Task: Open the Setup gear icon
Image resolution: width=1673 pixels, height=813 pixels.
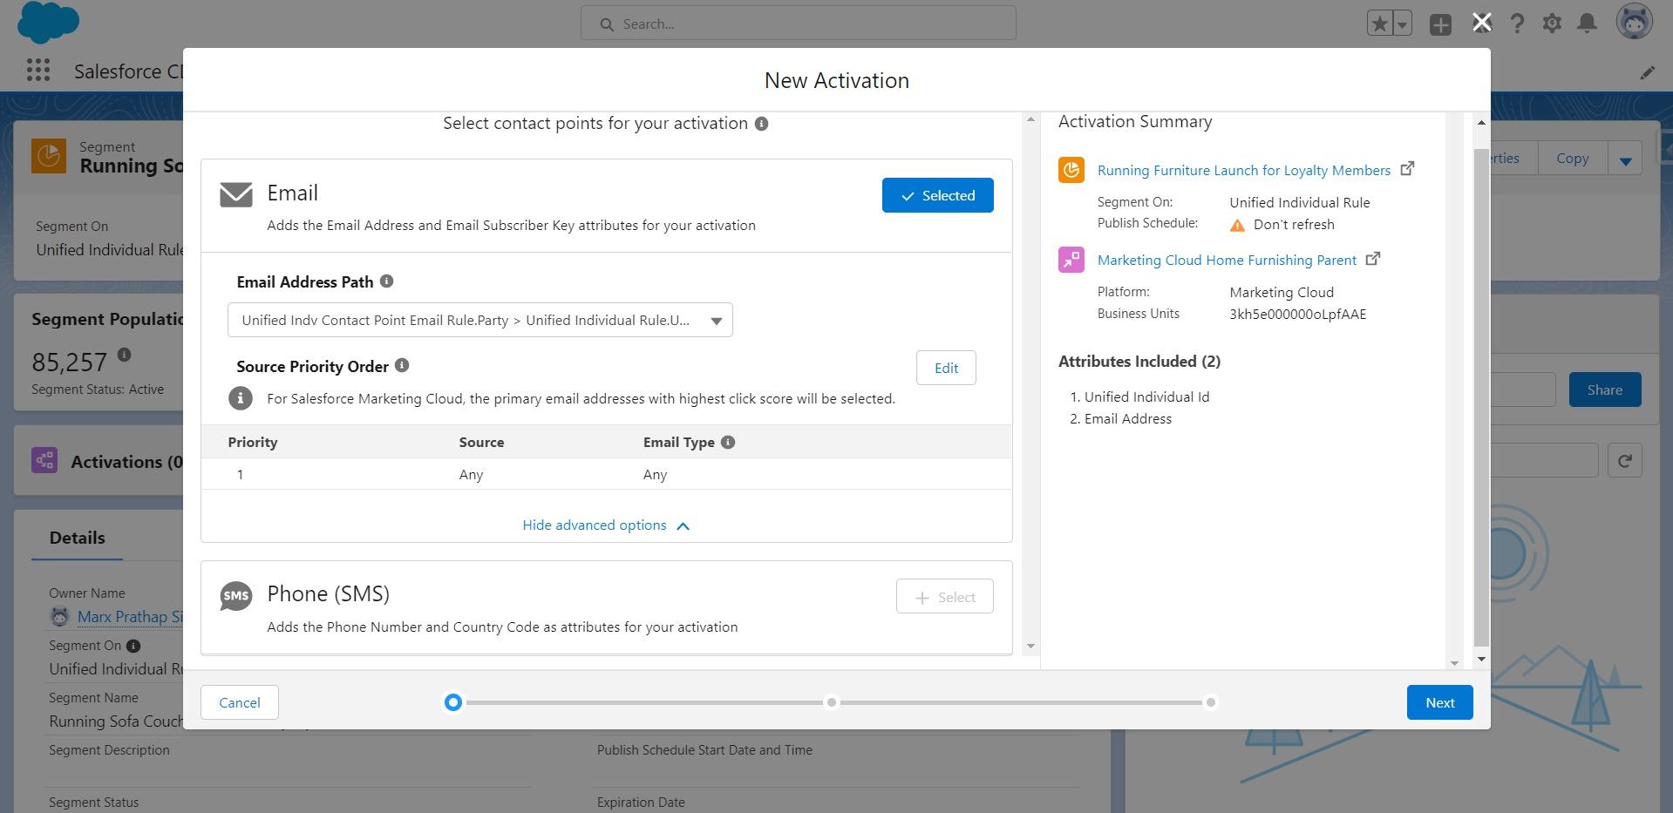Action: pyautogui.click(x=1552, y=24)
